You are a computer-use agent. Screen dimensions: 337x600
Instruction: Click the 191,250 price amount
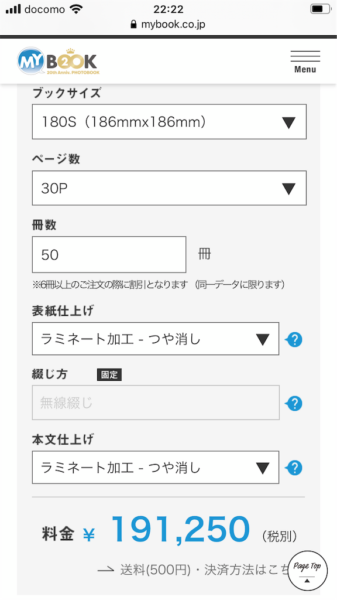[x=180, y=530]
